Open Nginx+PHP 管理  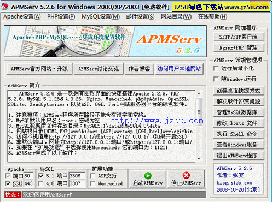(239, 47)
